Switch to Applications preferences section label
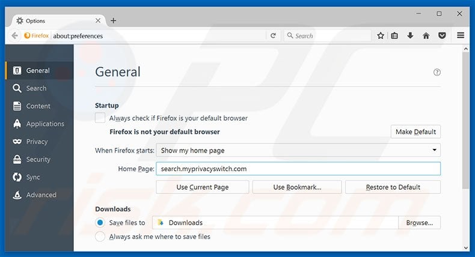This screenshot has height=257, width=475. [x=45, y=124]
